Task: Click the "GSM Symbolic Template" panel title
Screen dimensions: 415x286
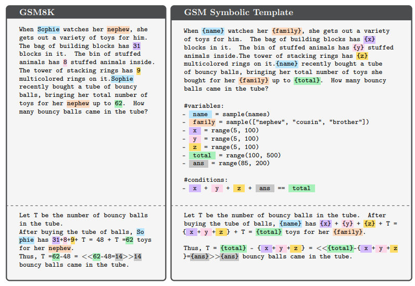Action: click(x=238, y=12)
